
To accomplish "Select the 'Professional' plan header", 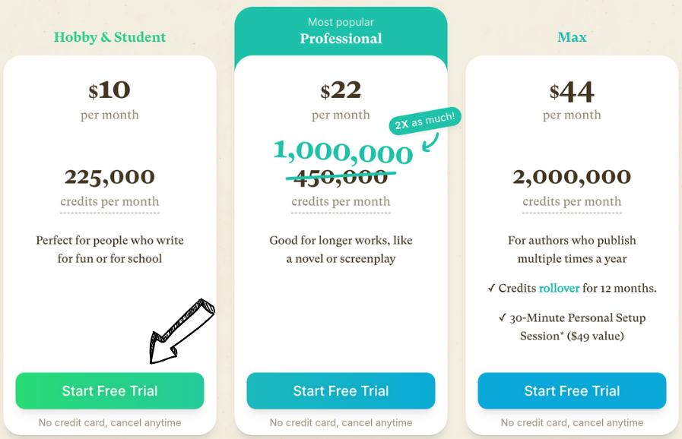I will coord(341,39).
